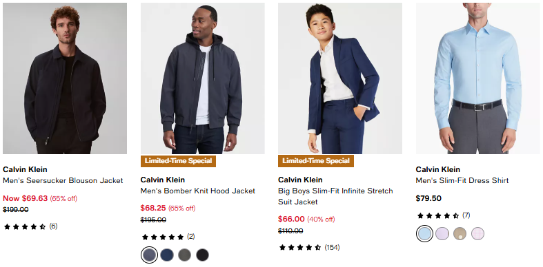Screen dimensions: 543x267
Task: Open the Slim-Fit Dress Shirt product photo
Action: [478, 78]
